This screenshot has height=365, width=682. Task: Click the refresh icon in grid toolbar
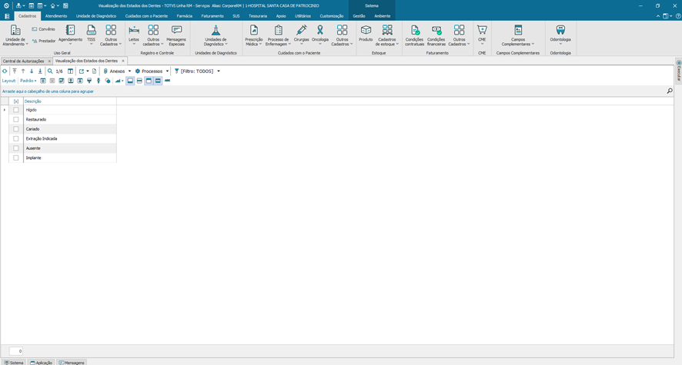point(5,71)
